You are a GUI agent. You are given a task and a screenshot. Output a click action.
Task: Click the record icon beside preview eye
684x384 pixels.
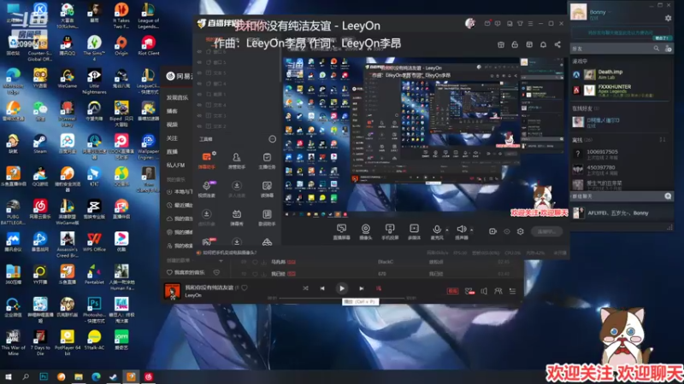pos(492,231)
